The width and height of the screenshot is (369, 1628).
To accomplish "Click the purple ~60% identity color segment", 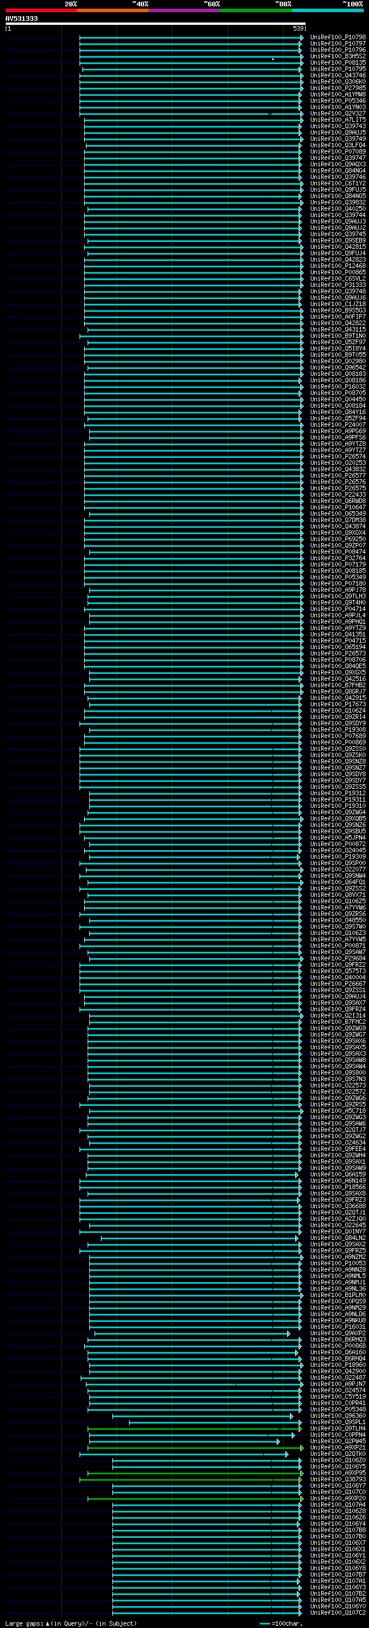I will 185,10.
